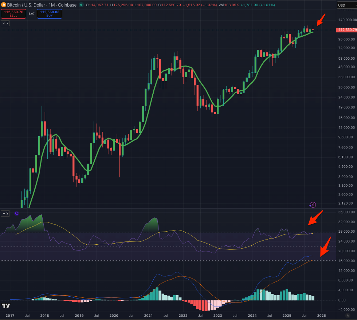Screen dimensions: 357x320
Task: Click the 90,000.00 price axis label
Action: point(346,39)
